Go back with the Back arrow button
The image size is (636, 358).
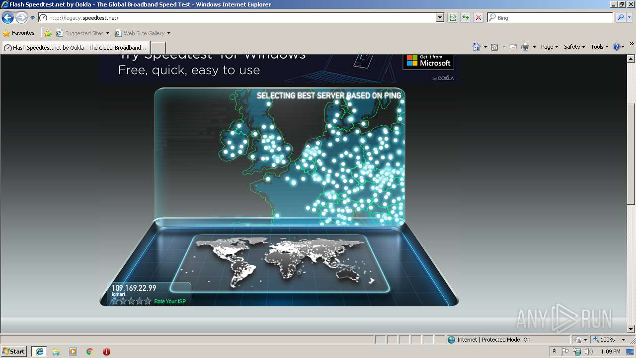pyautogui.click(x=7, y=18)
